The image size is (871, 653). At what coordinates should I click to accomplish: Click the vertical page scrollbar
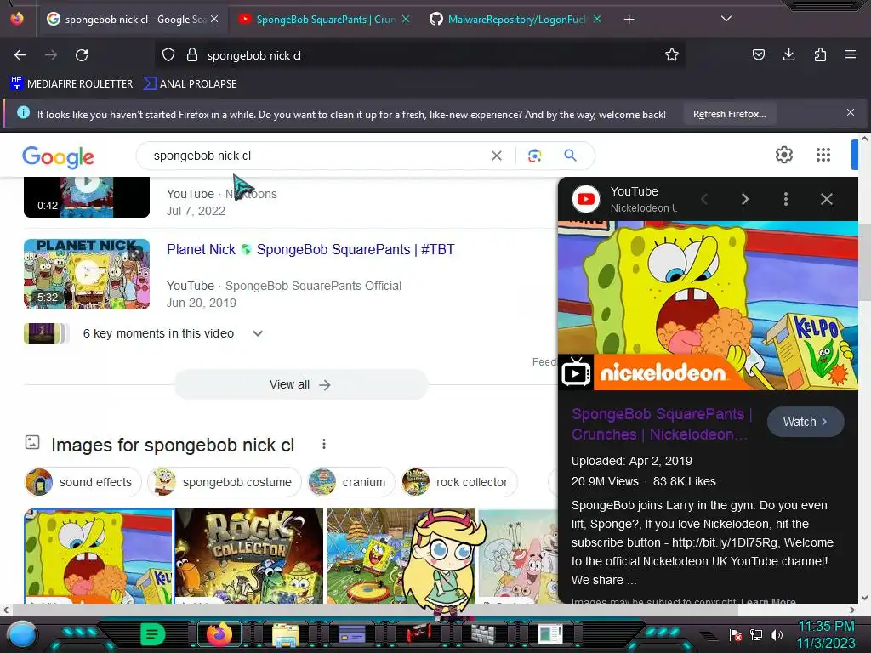[x=864, y=262]
